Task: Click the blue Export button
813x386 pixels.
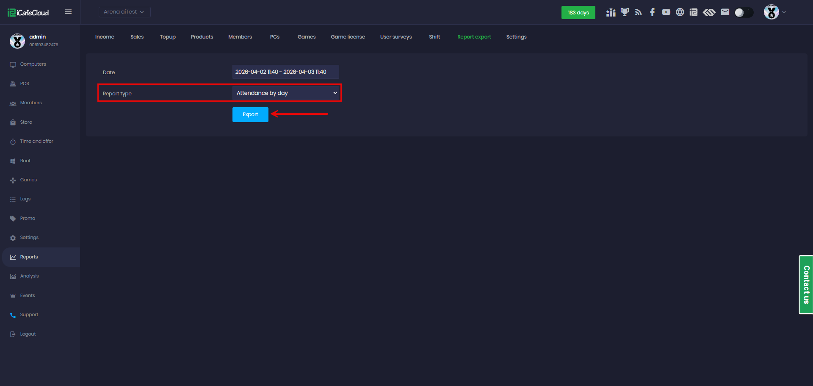Action: [250, 114]
